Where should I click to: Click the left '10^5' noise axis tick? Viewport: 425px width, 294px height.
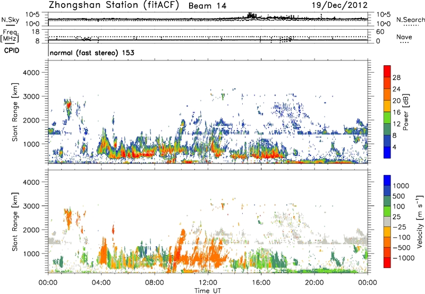click(x=32, y=15)
